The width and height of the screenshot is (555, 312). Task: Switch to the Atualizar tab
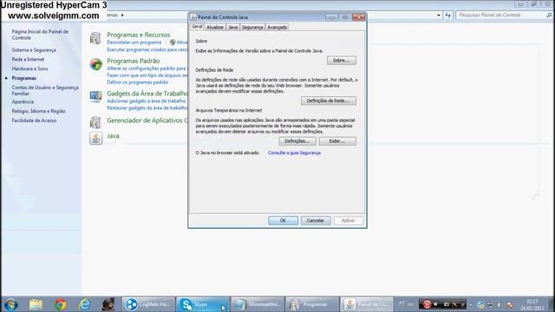[x=215, y=27]
